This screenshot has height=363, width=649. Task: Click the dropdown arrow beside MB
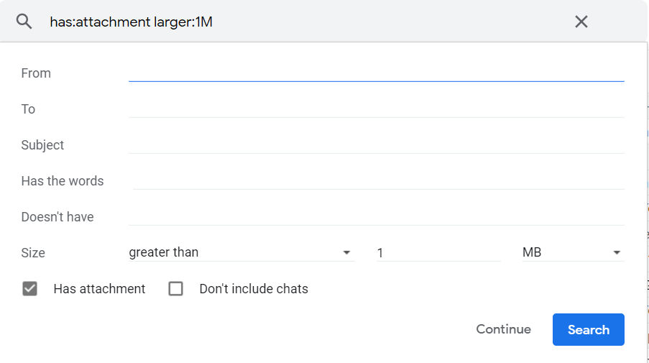coord(616,253)
